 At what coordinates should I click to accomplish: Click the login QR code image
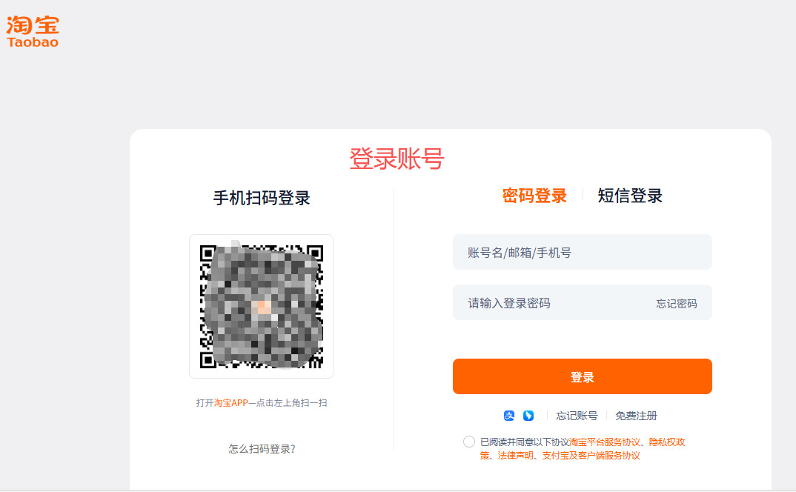262,306
